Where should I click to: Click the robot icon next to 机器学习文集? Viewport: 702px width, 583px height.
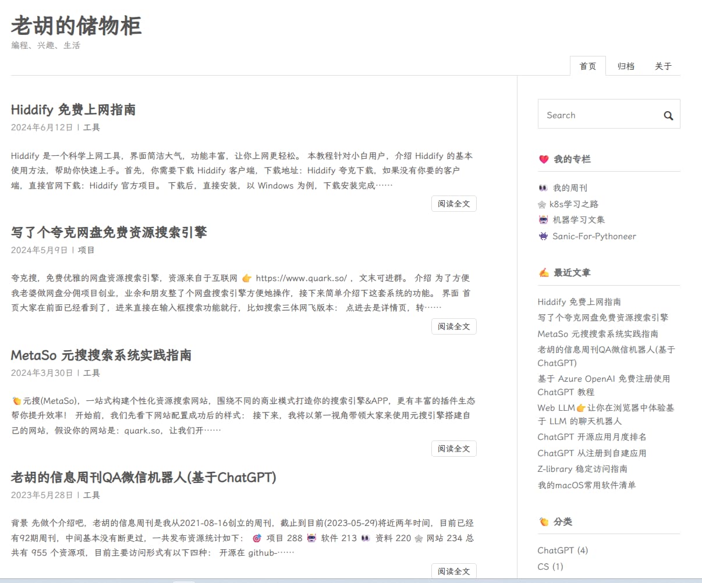click(x=543, y=219)
